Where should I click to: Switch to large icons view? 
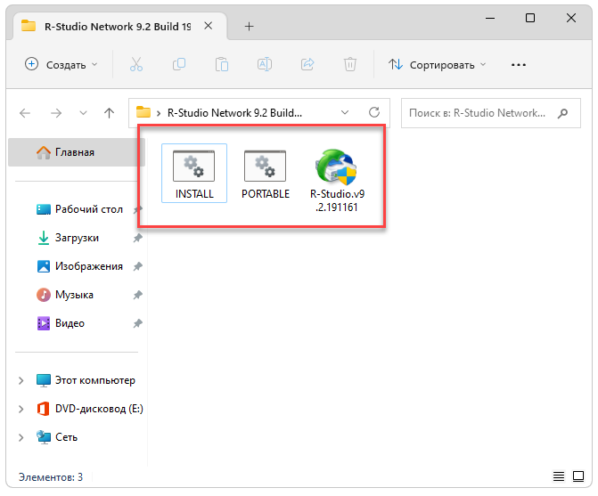pos(578,476)
